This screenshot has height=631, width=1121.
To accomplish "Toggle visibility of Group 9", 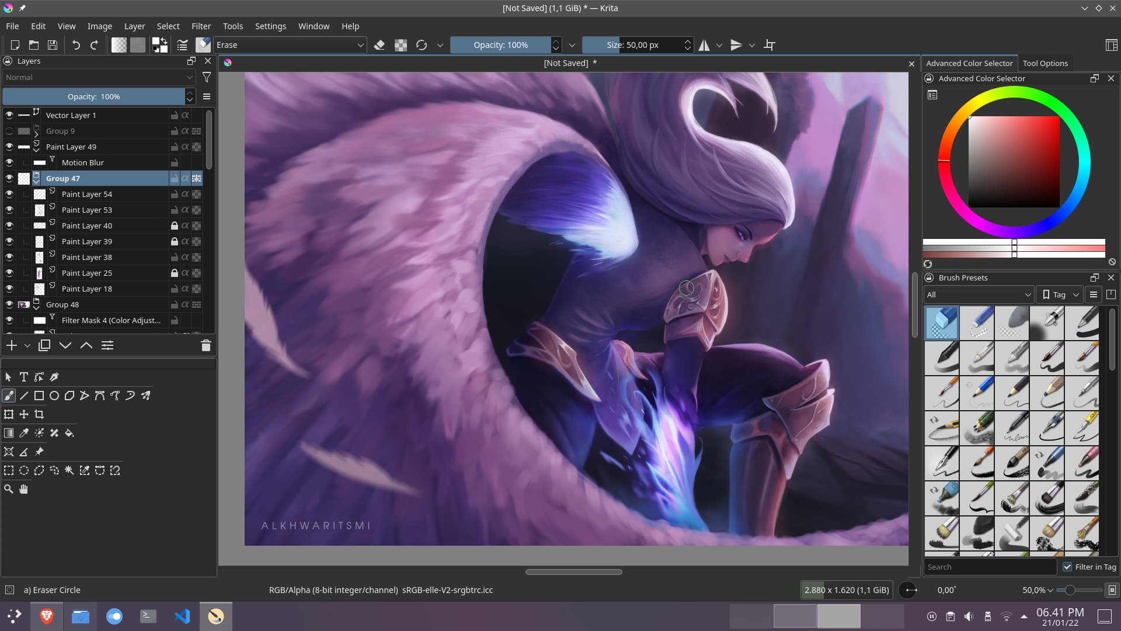I will 9,131.
